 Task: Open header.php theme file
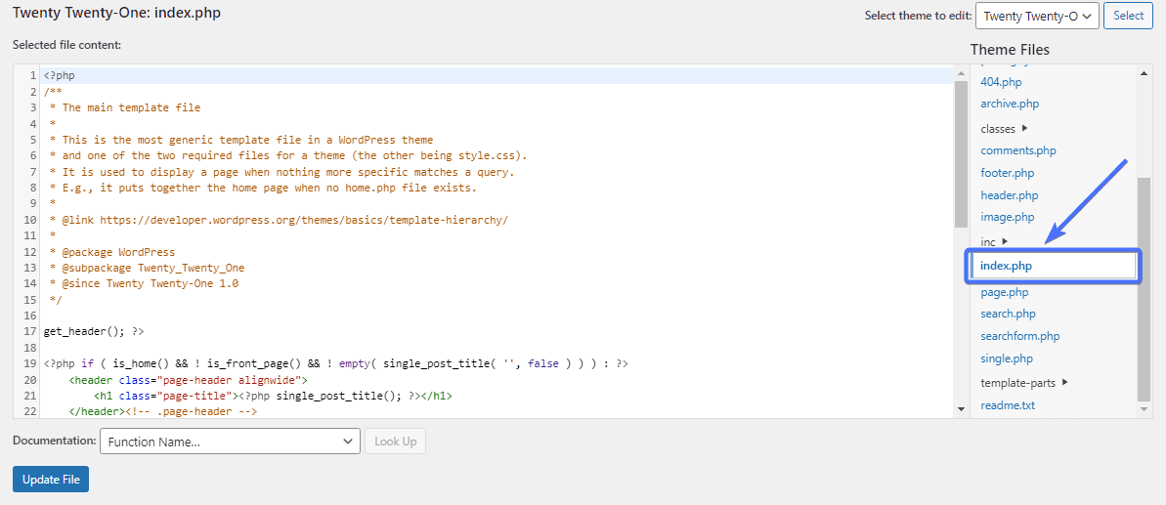tap(1009, 194)
